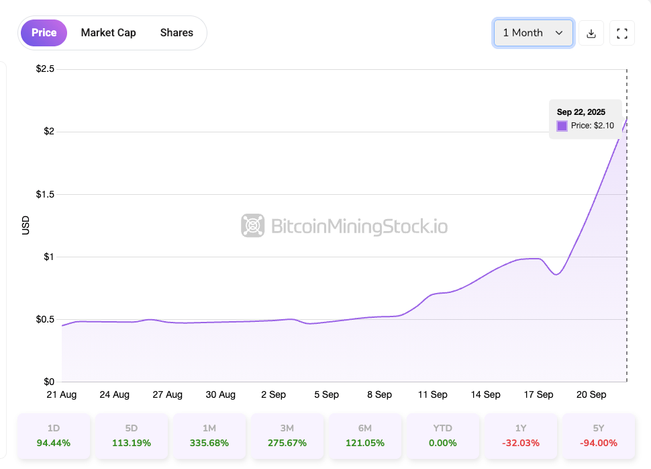Screen dimensions: 651x469
Task: Open fullscreen chart view icon
Action: [622, 33]
